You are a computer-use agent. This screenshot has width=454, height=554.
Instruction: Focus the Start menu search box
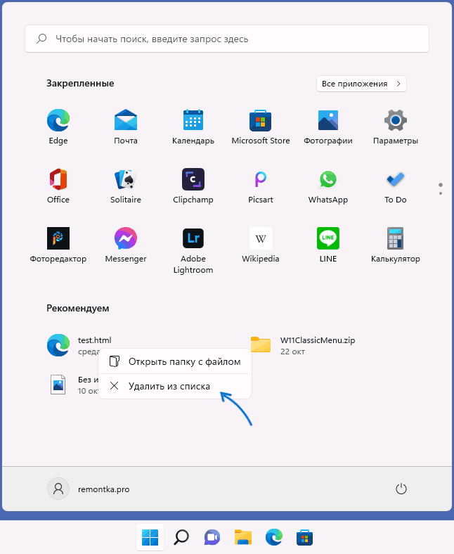pyautogui.click(x=227, y=39)
